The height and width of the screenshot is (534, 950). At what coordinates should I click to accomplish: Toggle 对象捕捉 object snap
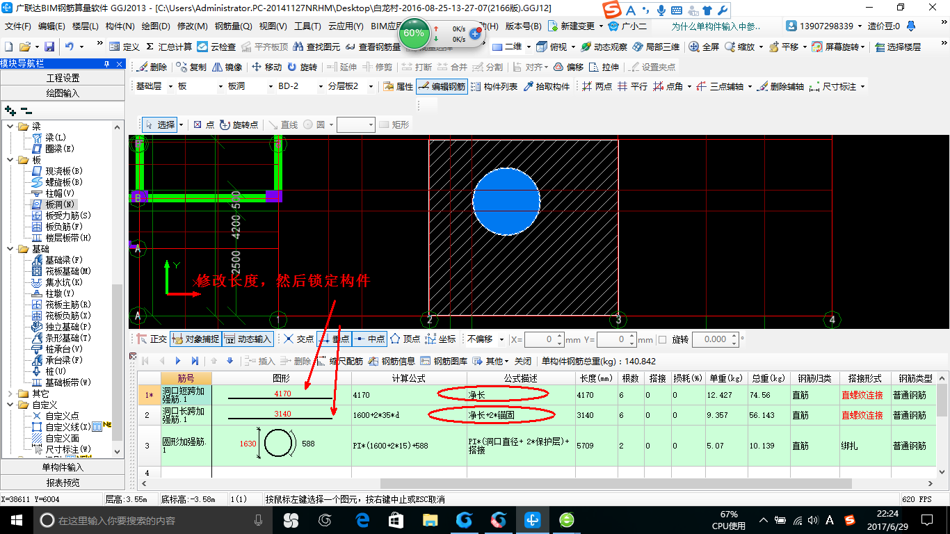coord(195,339)
